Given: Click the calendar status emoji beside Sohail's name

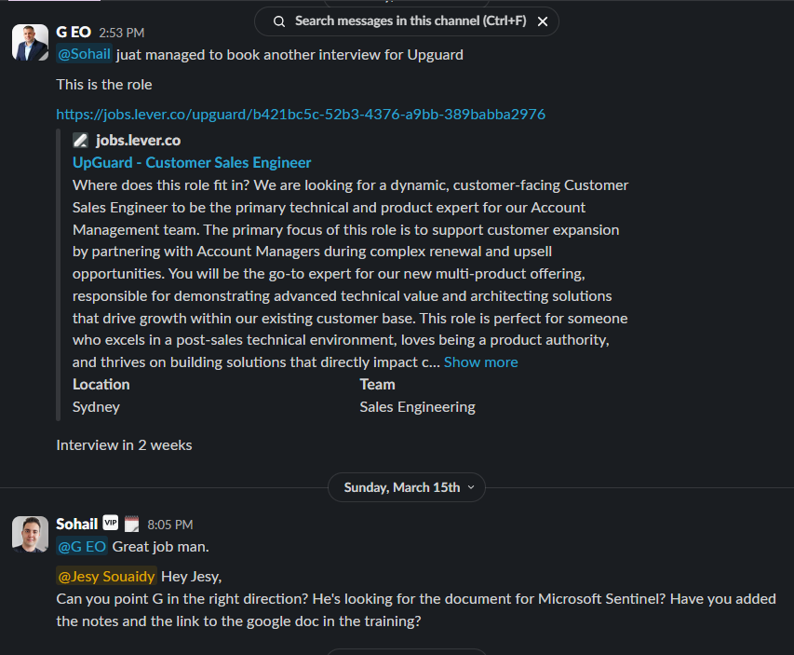Looking at the screenshot, I should point(131,524).
